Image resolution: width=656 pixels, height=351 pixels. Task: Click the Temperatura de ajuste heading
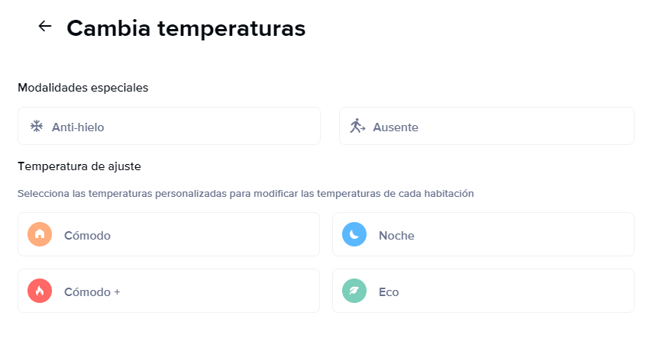tap(79, 166)
